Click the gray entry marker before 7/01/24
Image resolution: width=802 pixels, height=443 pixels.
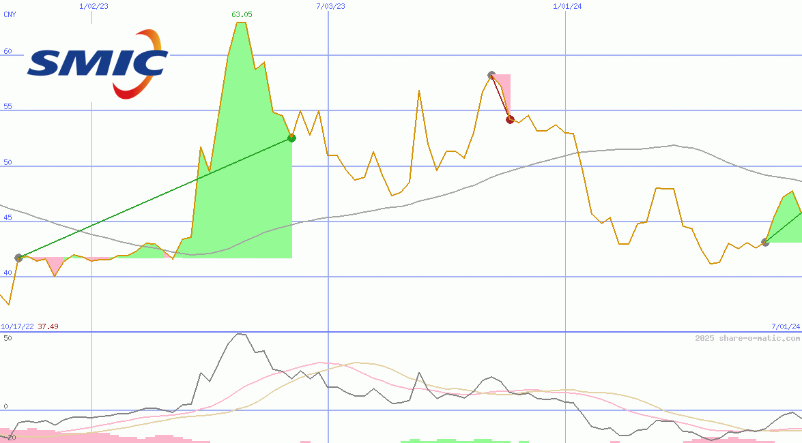tap(765, 242)
